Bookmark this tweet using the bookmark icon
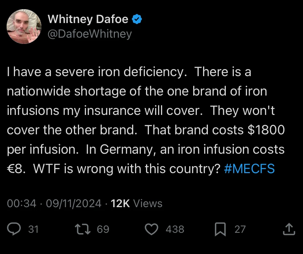This screenshot has width=303, height=254. [x=220, y=229]
